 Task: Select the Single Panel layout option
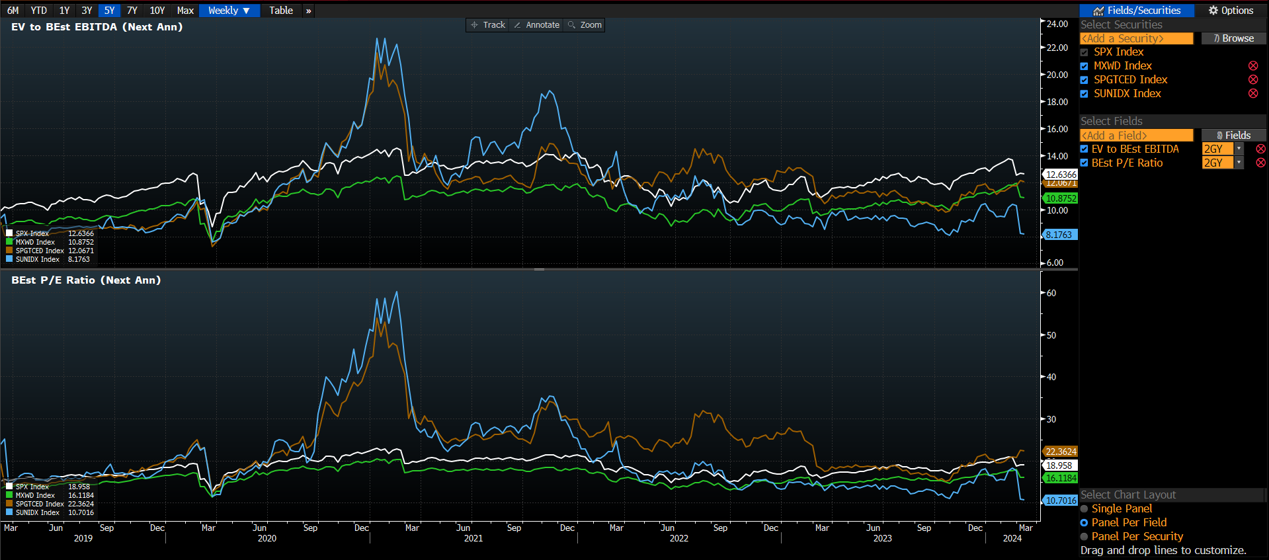tap(1085, 509)
